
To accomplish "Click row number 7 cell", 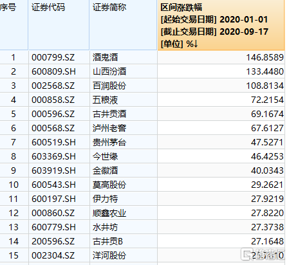I will 14,142.
